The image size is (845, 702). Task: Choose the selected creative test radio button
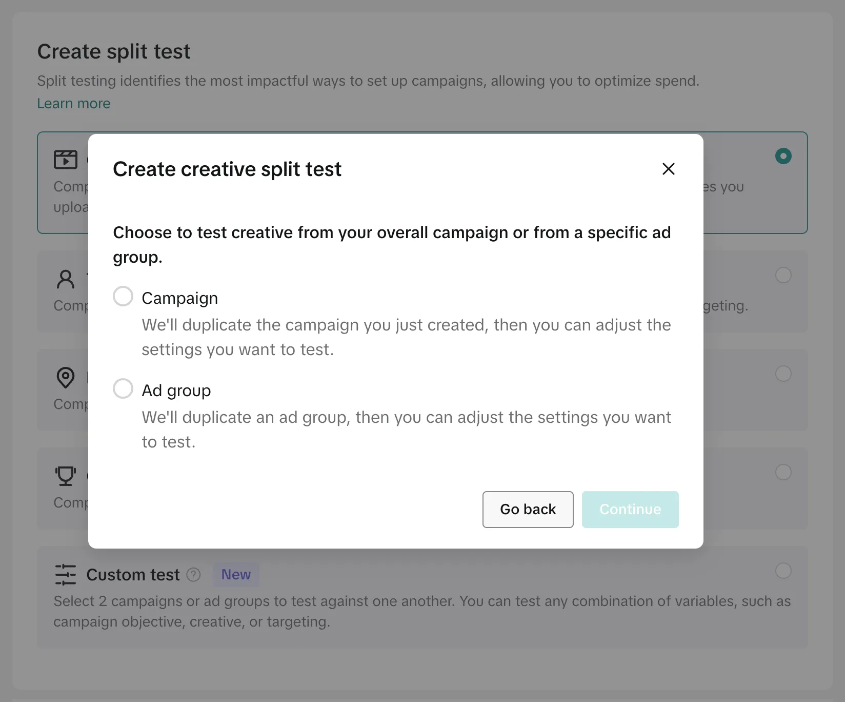[783, 156]
